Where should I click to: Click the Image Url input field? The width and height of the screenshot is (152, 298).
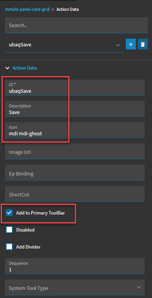pyautogui.click(x=75, y=151)
